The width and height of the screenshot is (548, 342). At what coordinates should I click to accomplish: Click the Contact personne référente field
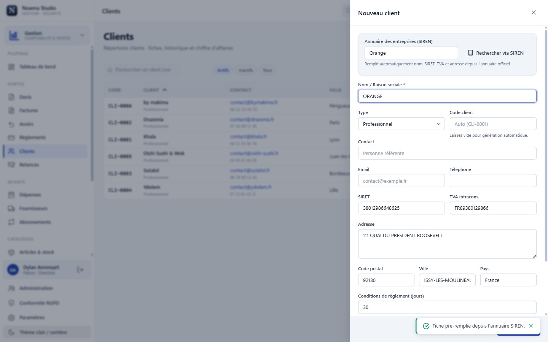pos(447,153)
